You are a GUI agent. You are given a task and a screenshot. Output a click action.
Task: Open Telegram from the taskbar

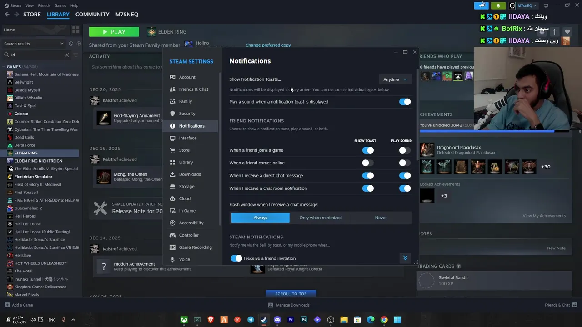[251, 320]
